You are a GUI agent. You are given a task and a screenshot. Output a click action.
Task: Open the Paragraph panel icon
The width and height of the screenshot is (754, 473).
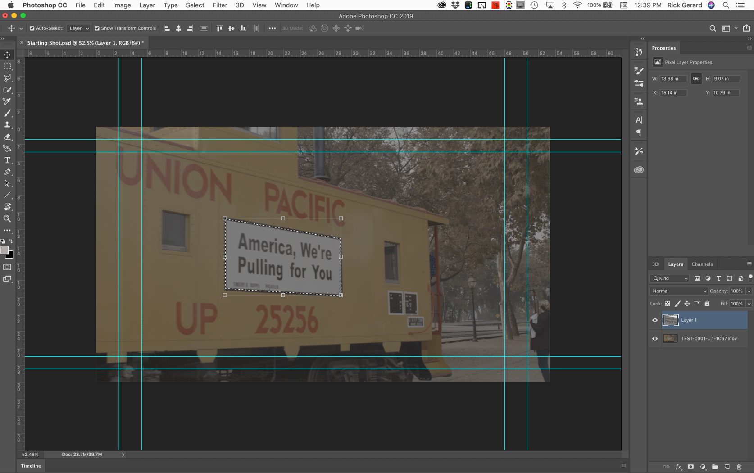639,133
